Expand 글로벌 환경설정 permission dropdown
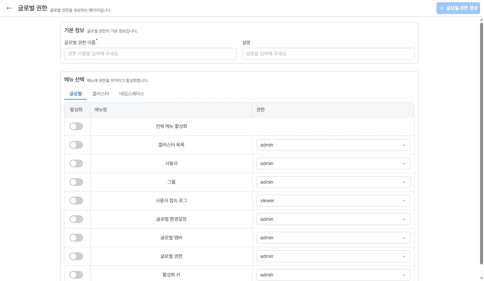This screenshot has width=484, height=281. [x=333, y=219]
